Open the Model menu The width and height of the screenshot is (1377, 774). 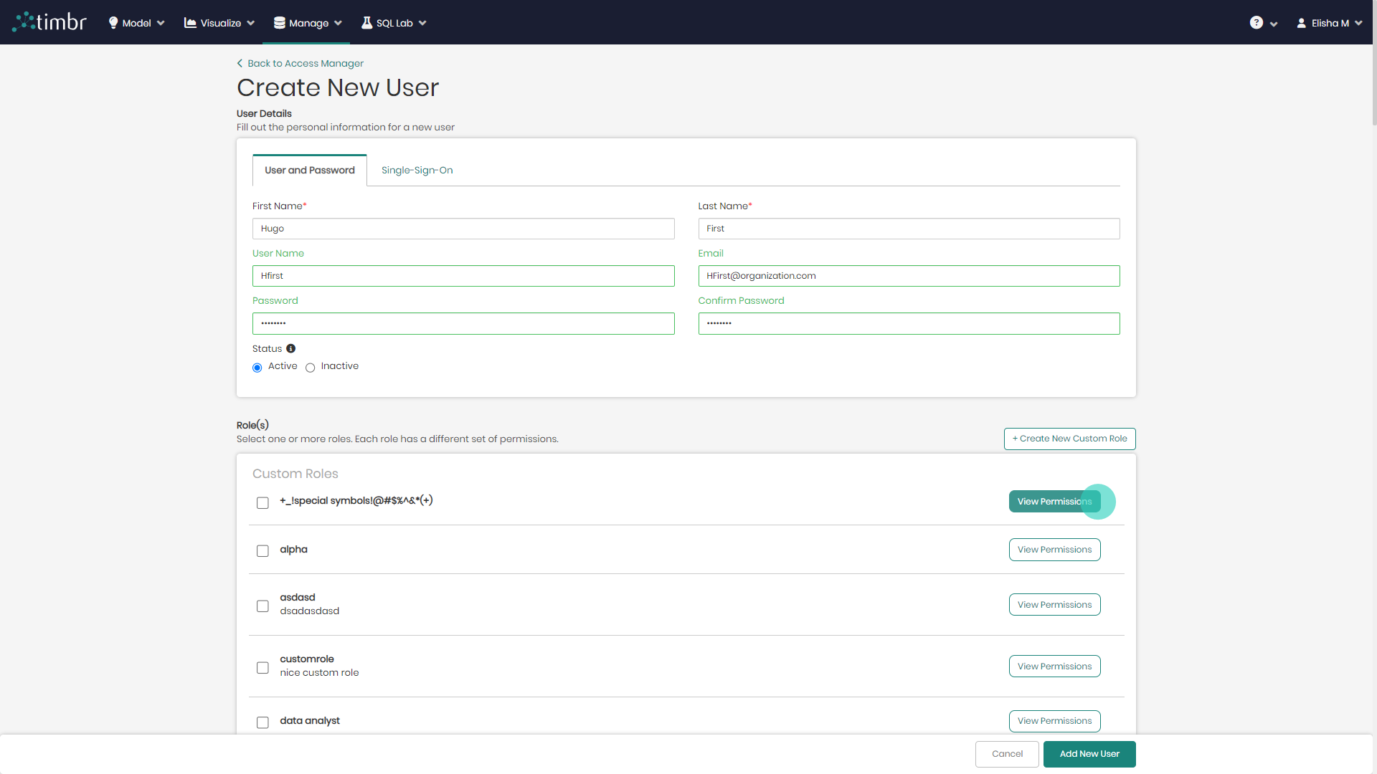pyautogui.click(x=136, y=22)
